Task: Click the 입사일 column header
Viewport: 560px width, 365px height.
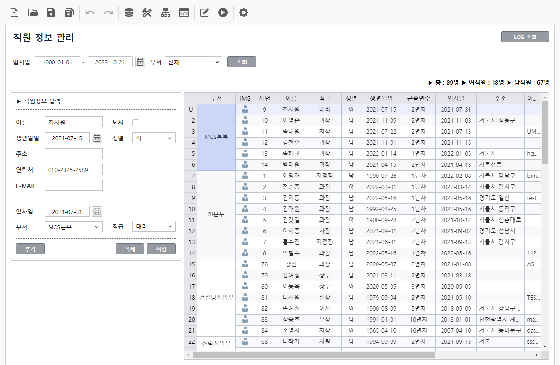Action: [456, 98]
